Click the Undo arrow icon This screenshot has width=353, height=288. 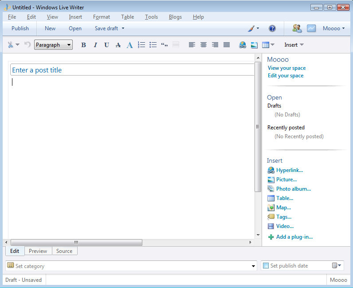click(27, 44)
